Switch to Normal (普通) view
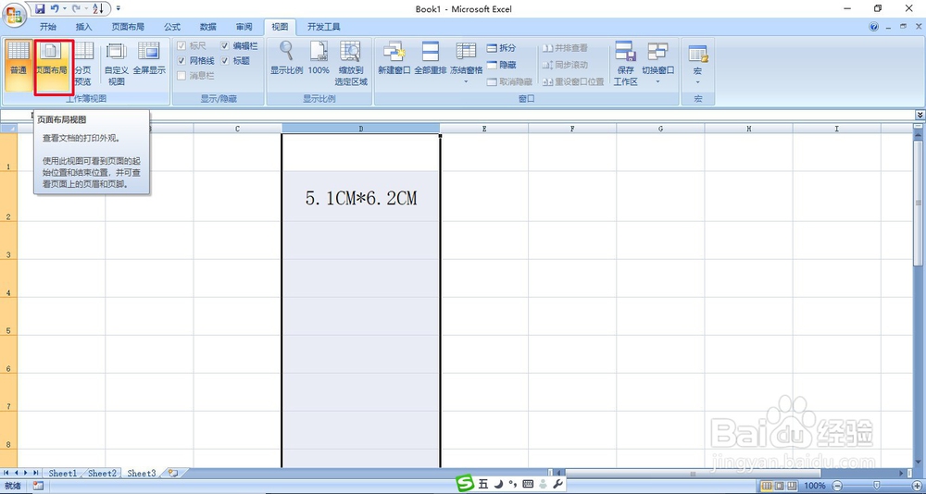 coord(19,65)
